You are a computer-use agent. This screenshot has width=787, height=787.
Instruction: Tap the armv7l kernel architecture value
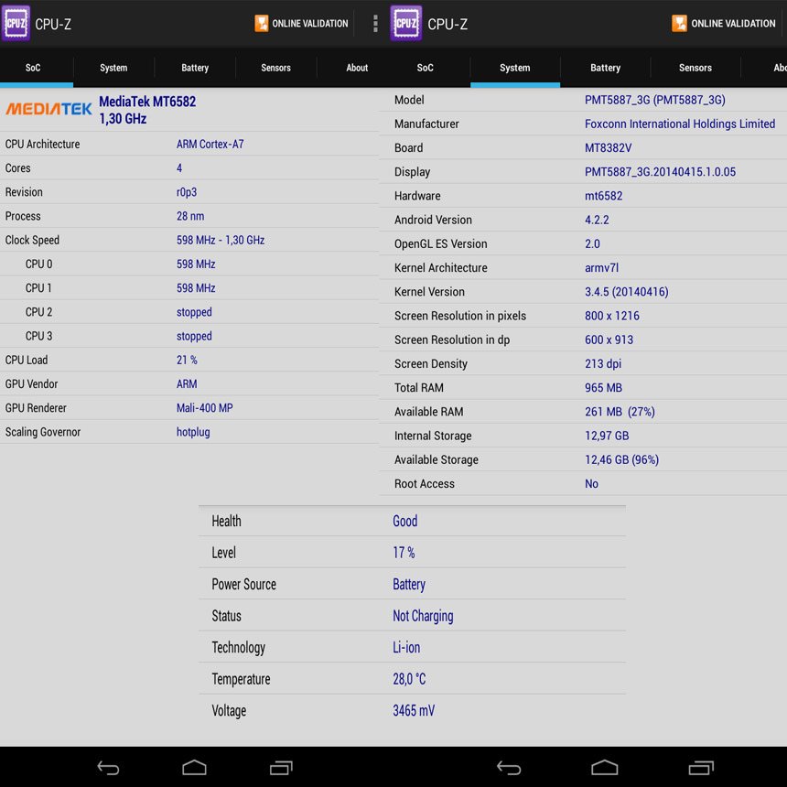[x=601, y=268]
